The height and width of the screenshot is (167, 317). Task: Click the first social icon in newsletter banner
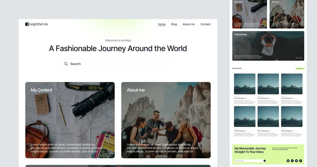[288, 161]
